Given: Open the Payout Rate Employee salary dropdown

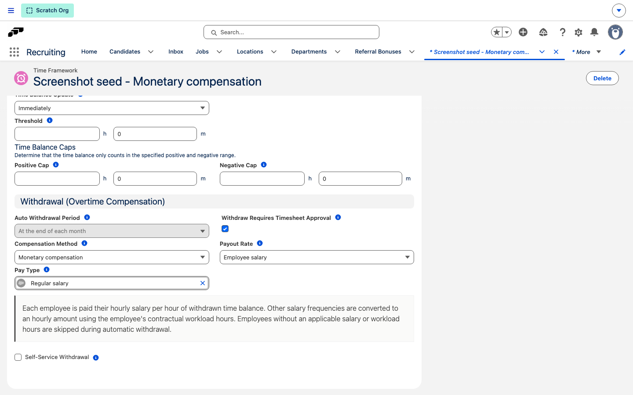Looking at the screenshot, I should tap(317, 257).
